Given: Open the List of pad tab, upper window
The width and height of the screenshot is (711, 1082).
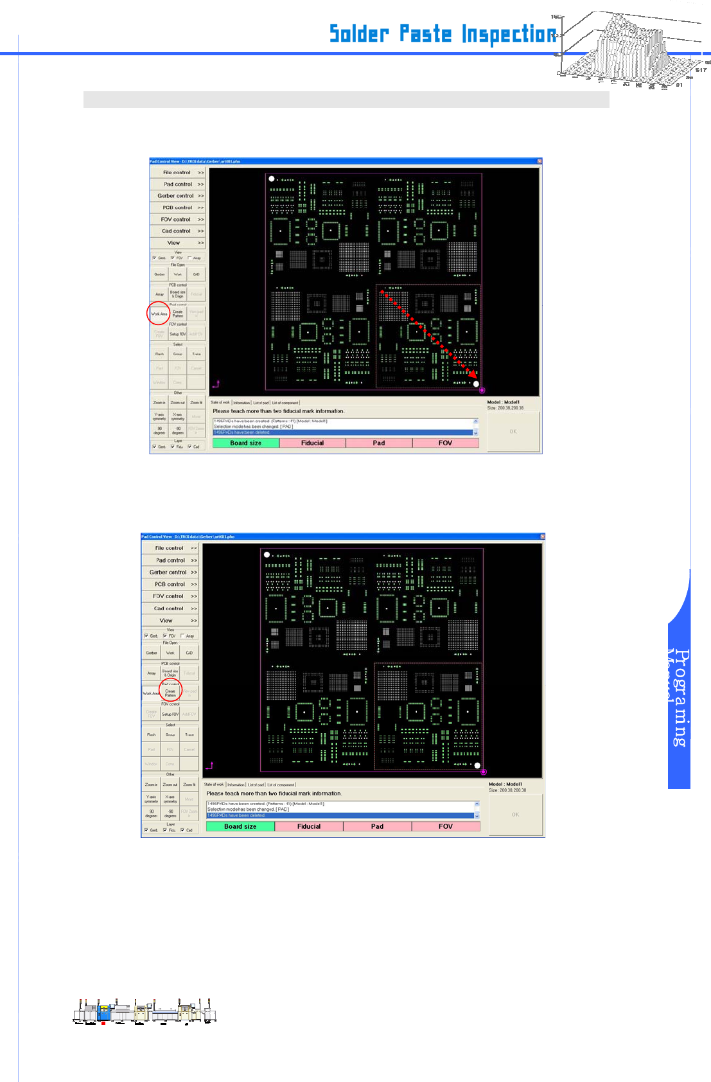Looking at the screenshot, I should tap(261, 403).
